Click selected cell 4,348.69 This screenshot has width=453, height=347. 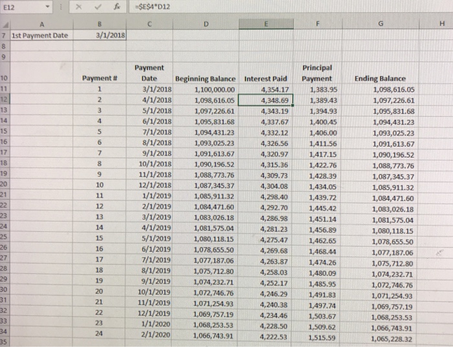pyautogui.click(x=265, y=100)
